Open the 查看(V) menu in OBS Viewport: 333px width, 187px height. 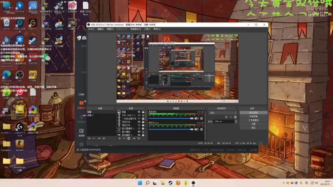pos(110,29)
